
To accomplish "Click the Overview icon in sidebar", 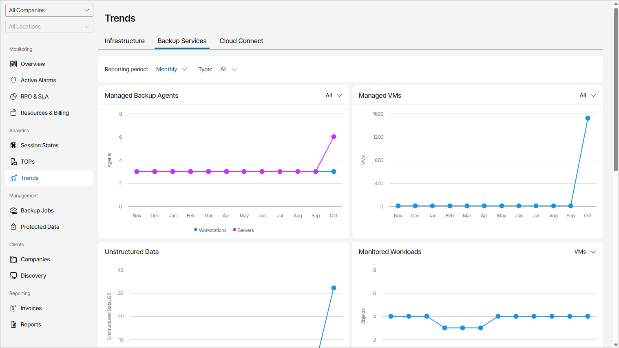I will 13,64.
